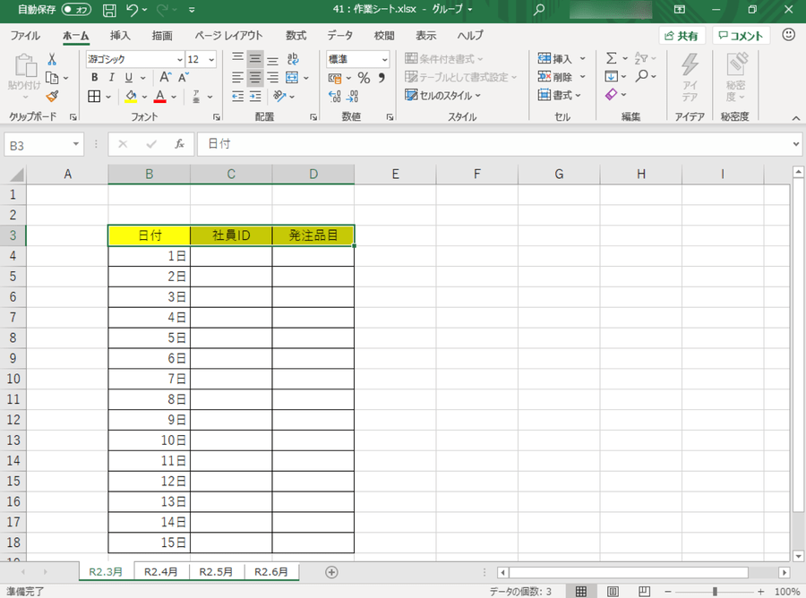The image size is (806, 598).
Task: Switch to Page Layout view in status bar
Action: pos(613,592)
